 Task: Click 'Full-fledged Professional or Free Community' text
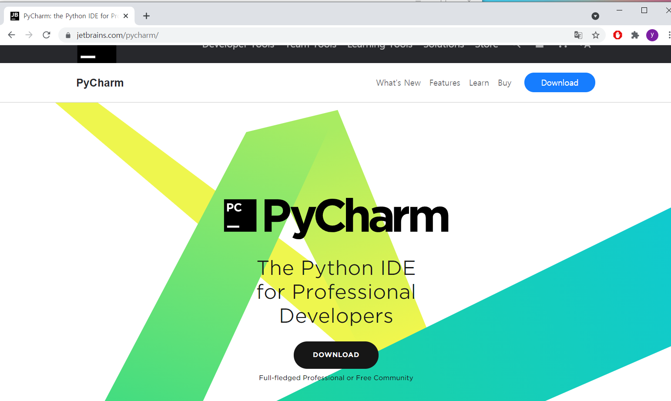click(336, 378)
